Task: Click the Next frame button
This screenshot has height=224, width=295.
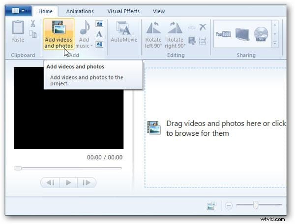Action: point(87,182)
